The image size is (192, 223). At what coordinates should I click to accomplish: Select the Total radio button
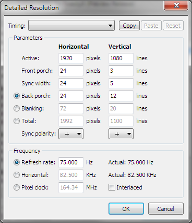[x=17, y=121]
